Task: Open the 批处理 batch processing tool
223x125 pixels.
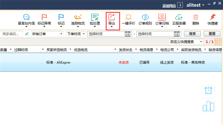Action: click(x=95, y=17)
